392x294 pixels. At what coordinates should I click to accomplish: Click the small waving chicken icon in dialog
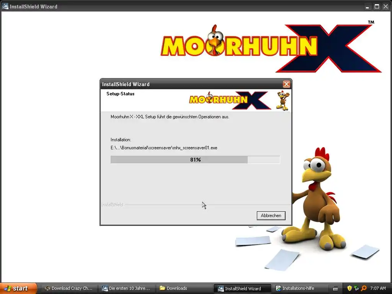point(283,101)
